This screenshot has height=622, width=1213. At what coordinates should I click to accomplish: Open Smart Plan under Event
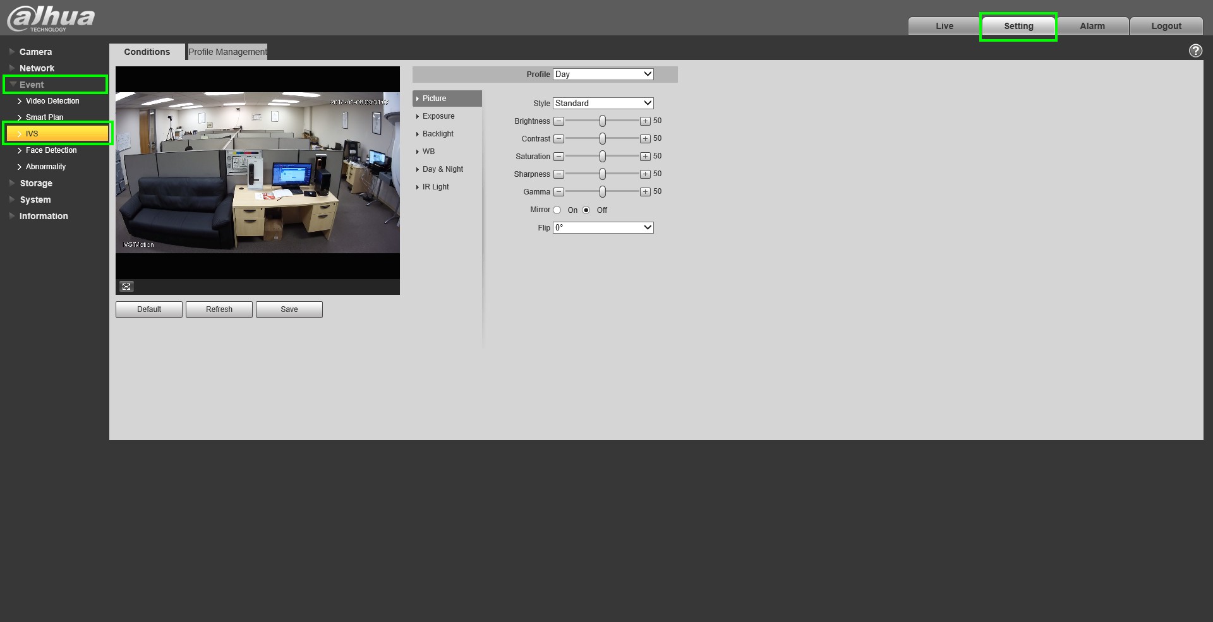click(x=44, y=117)
